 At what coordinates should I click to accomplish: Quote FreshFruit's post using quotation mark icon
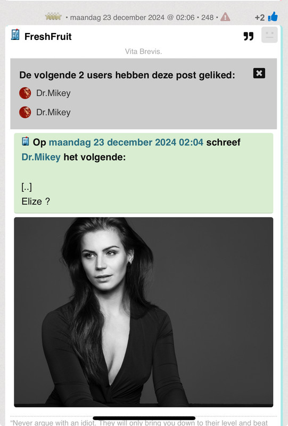click(249, 36)
